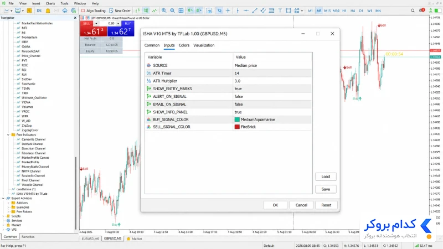Select the shapes rectangle tool
The height and width of the screenshot is (249, 443).
click(x=288, y=11)
